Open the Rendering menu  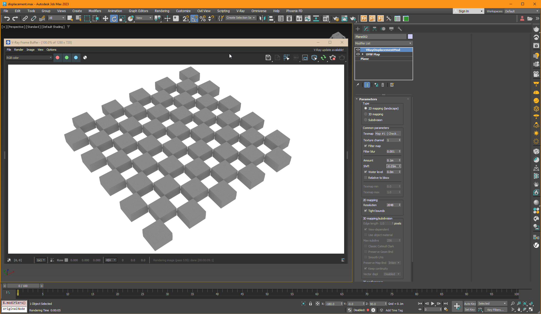[x=161, y=11]
